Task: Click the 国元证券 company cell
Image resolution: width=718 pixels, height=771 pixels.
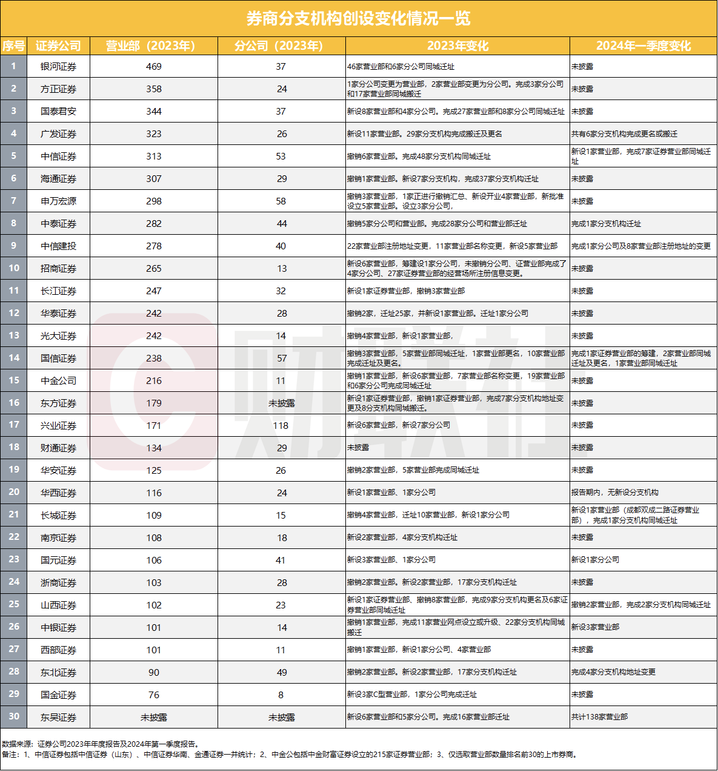Action: tap(58, 561)
